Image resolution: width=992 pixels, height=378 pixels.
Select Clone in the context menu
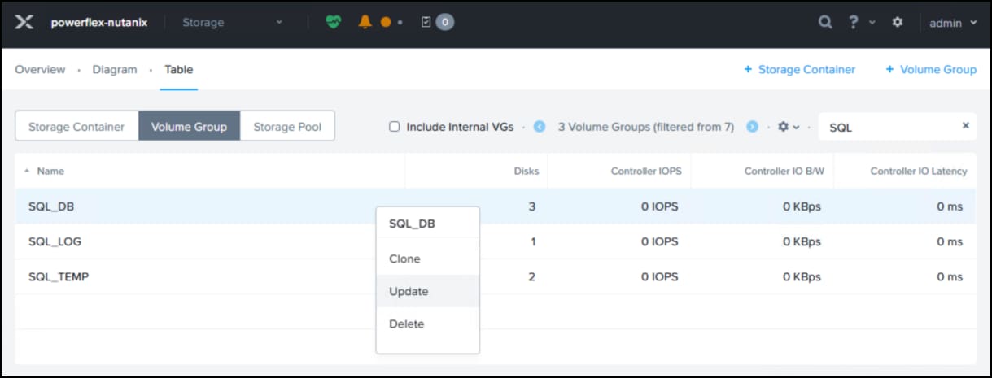tap(427, 259)
